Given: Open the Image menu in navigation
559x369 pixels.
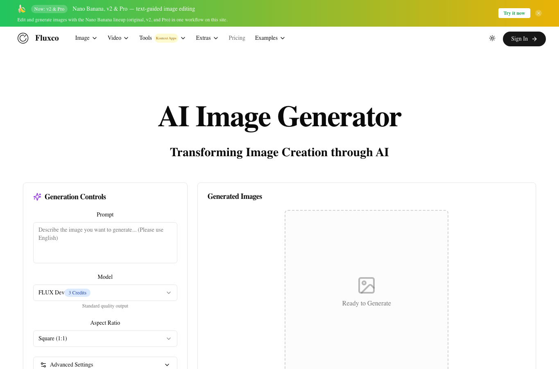Looking at the screenshot, I should tap(86, 38).
